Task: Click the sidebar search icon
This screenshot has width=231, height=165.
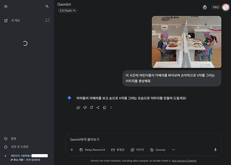Action: pos(47,6)
